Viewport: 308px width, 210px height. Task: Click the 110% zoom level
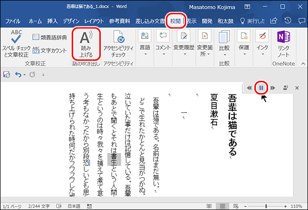[296, 206]
